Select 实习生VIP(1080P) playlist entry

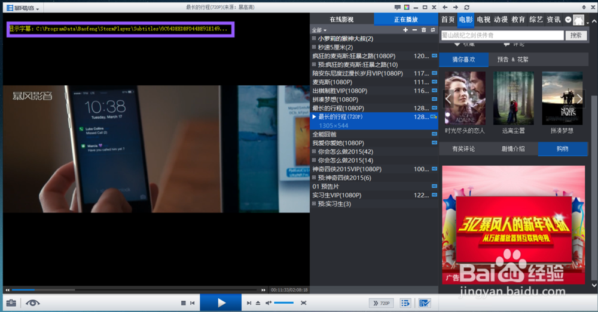point(374,195)
